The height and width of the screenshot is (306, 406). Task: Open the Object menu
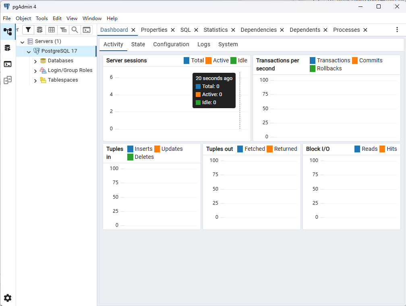23,18
